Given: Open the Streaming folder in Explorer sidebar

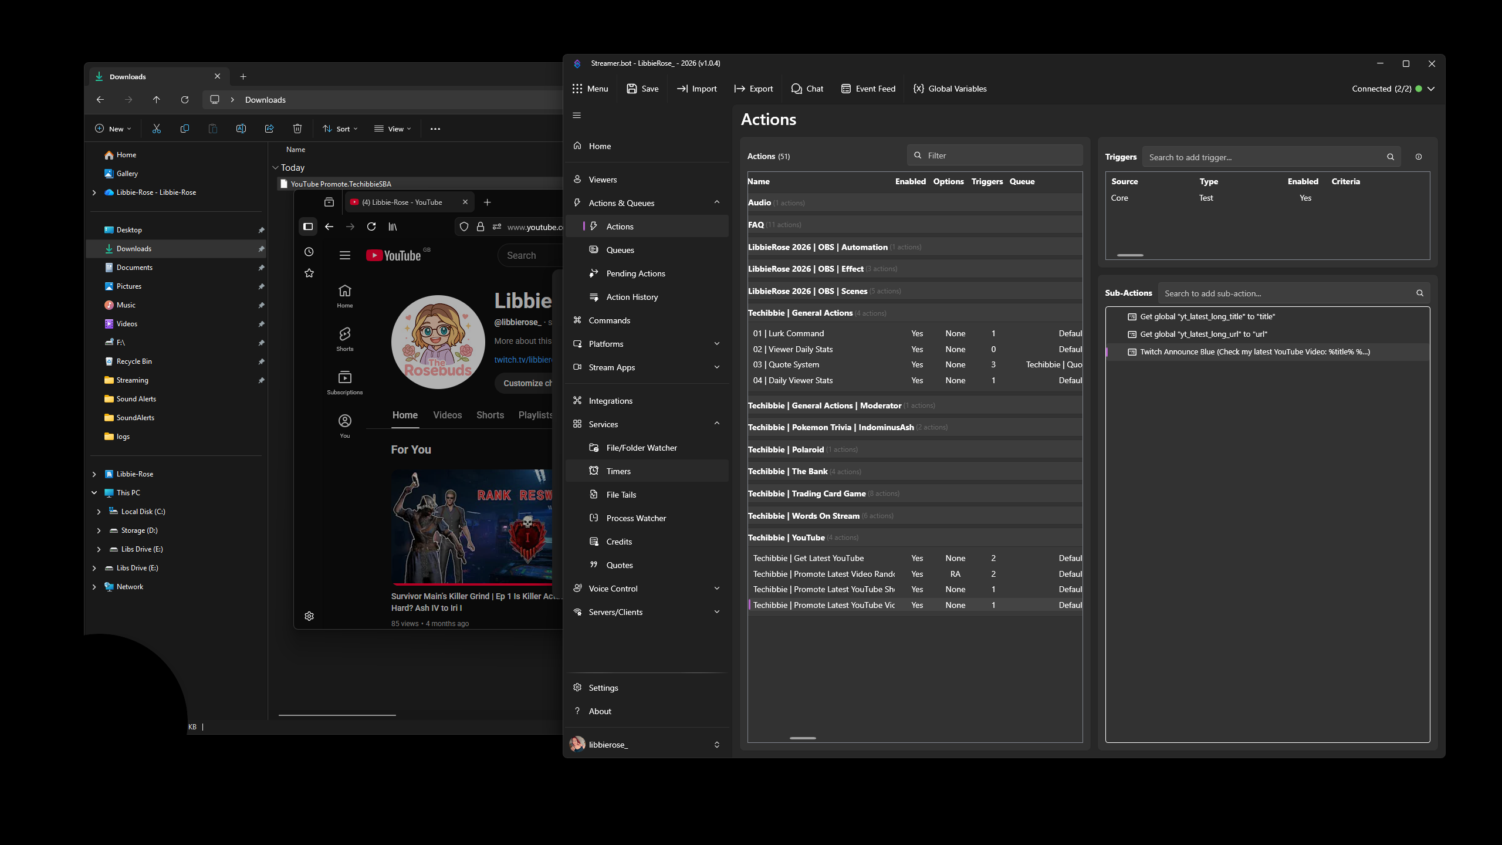Looking at the screenshot, I should click(176, 380).
